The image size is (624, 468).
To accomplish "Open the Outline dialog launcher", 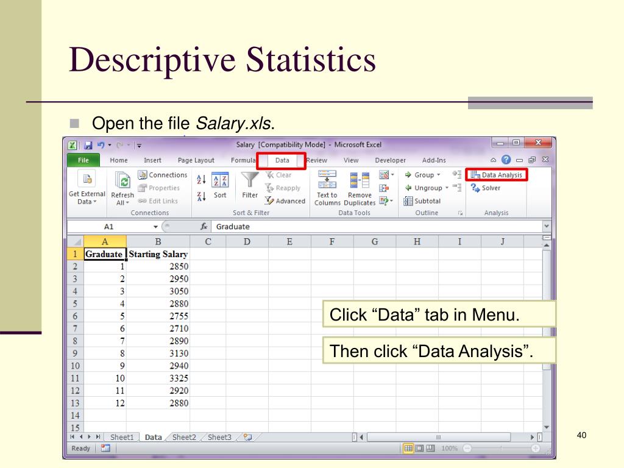I will coord(460,213).
